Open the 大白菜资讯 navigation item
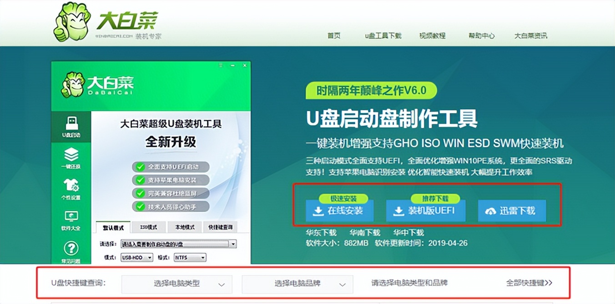 (x=530, y=35)
